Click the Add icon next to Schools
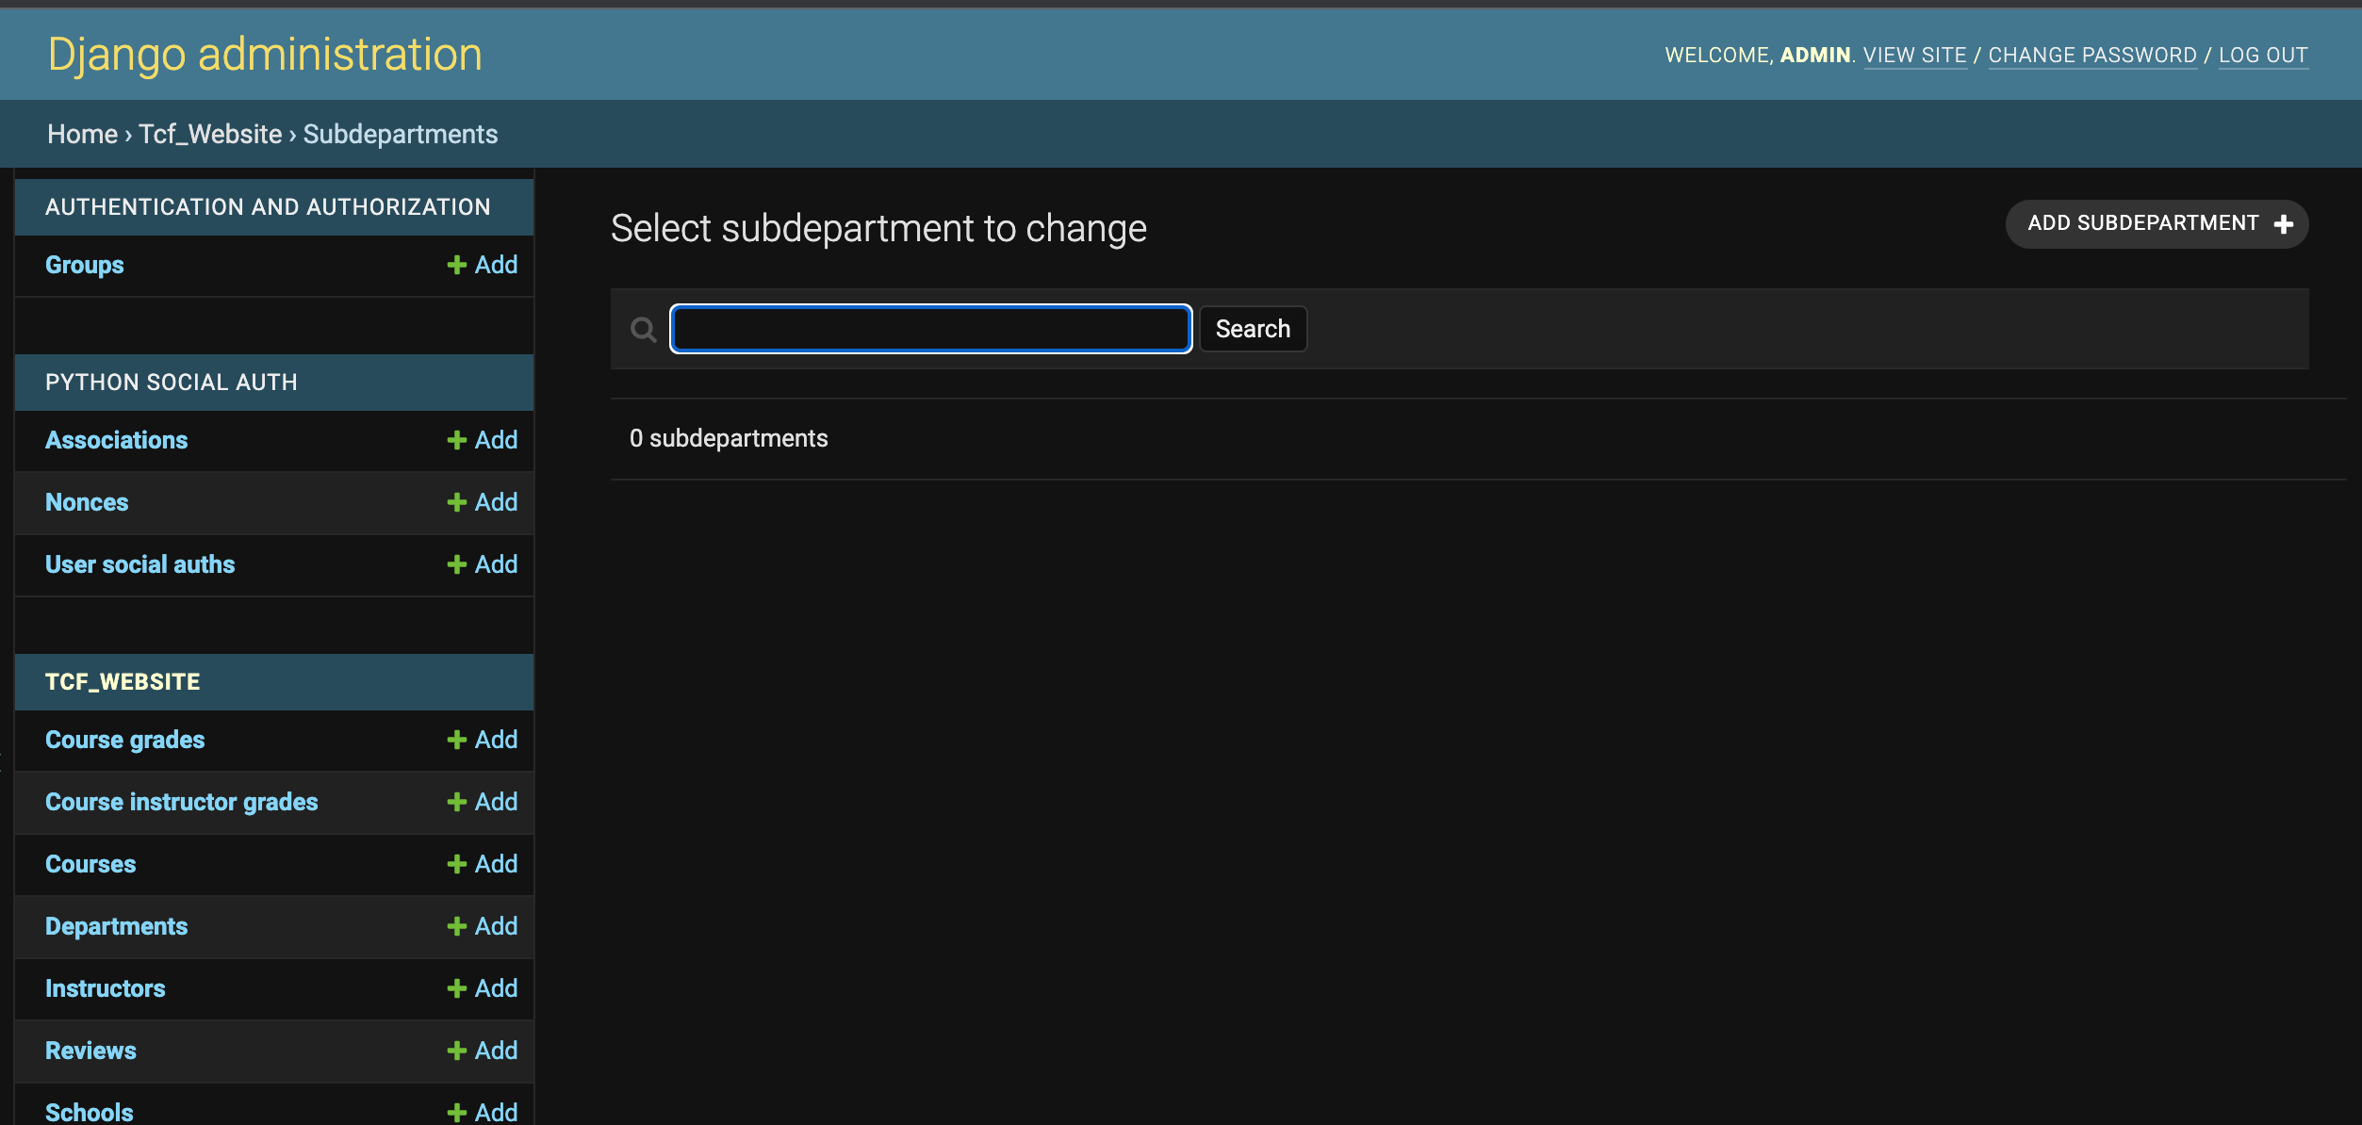Viewport: 2362px width, 1125px height. [x=456, y=1111]
